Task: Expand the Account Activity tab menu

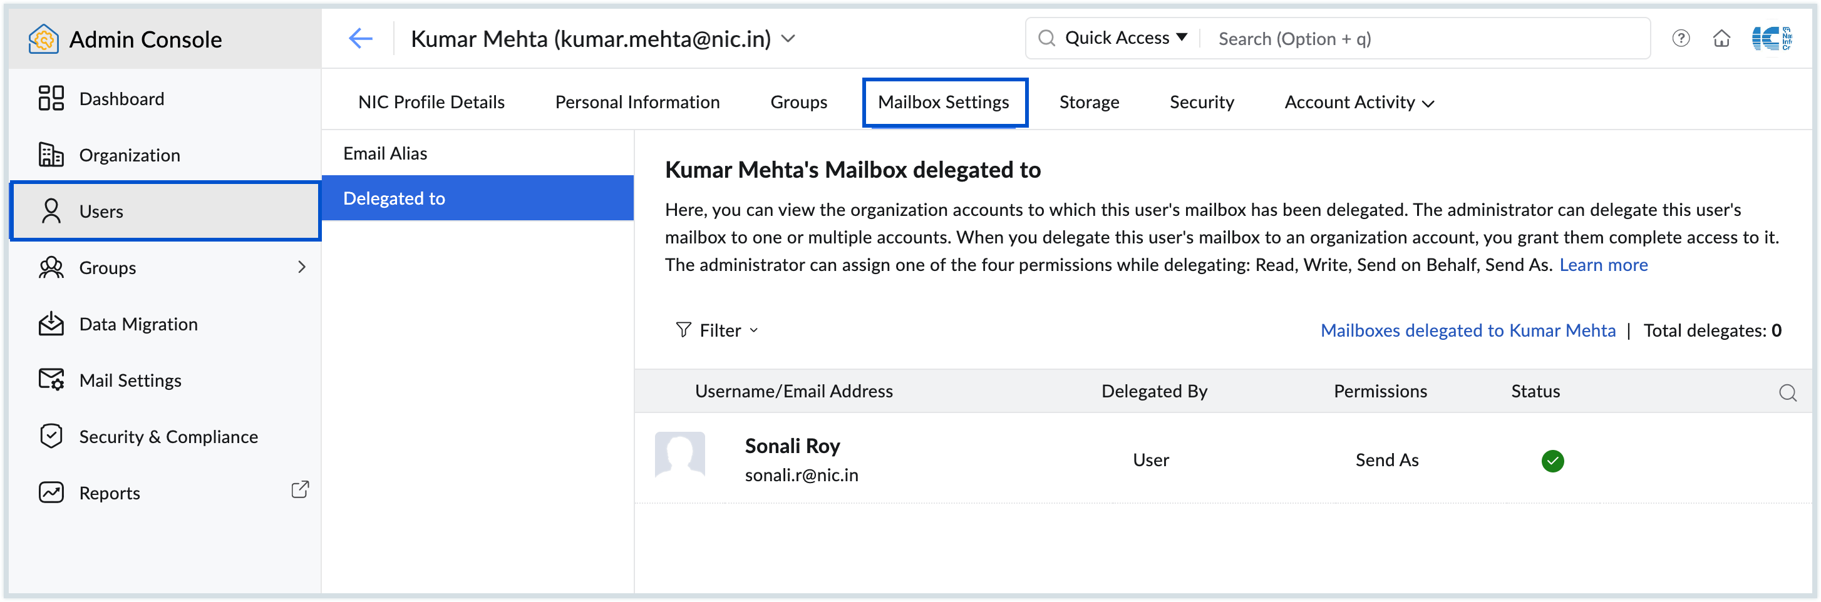Action: pyautogui.click(x=1359, y=103)
